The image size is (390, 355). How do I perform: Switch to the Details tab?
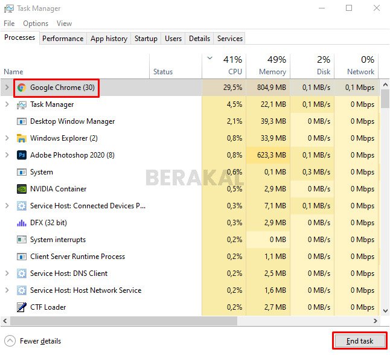tap(199, 39)
